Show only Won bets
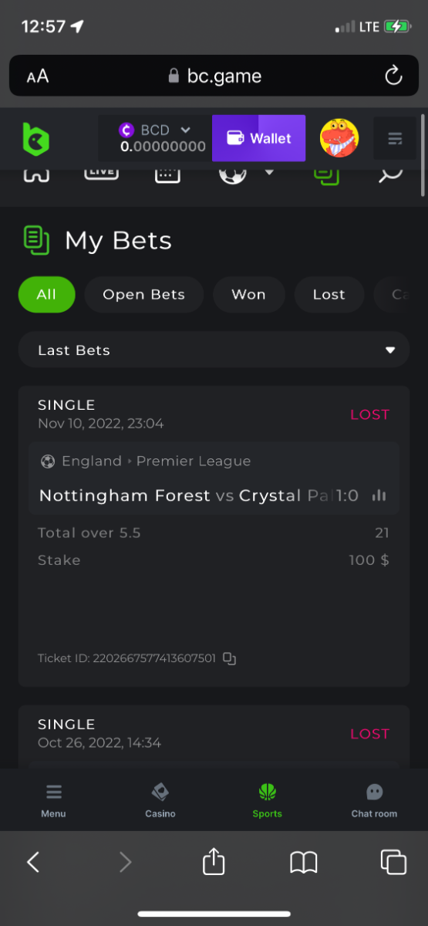Image resolution: width=428 pixels, height=926 pixels. click(248, 295)
